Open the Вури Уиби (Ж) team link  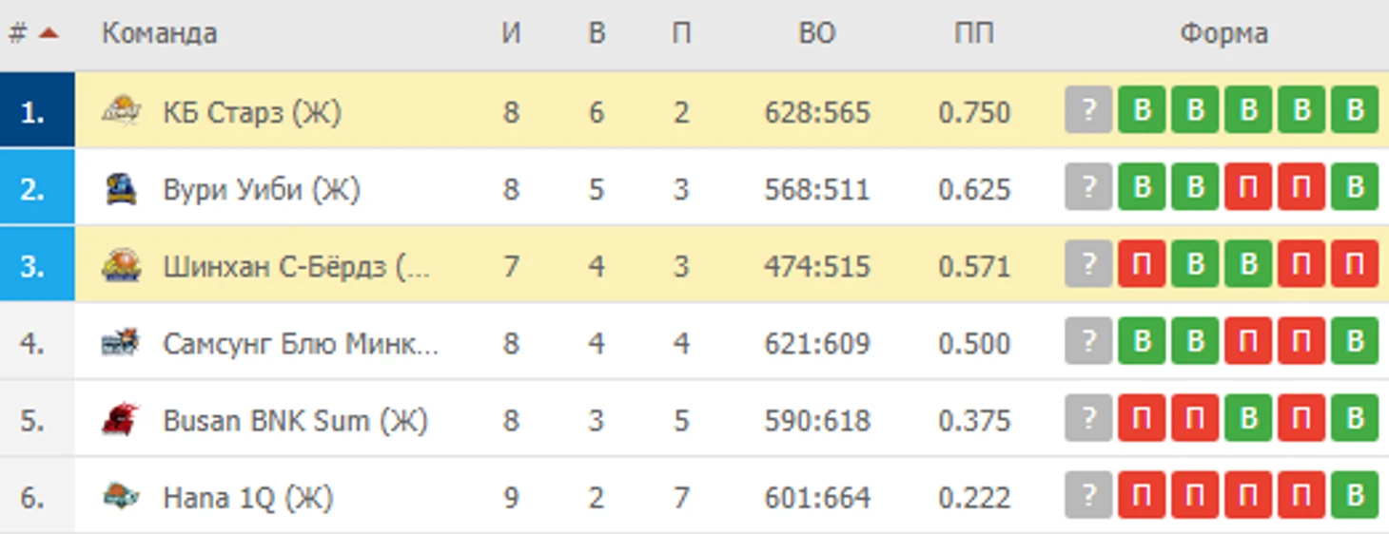pos(261,189)
